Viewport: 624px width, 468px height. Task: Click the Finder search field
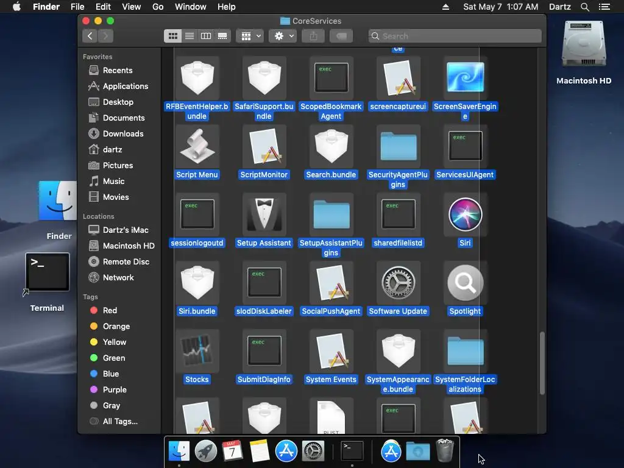click(455, 36)
